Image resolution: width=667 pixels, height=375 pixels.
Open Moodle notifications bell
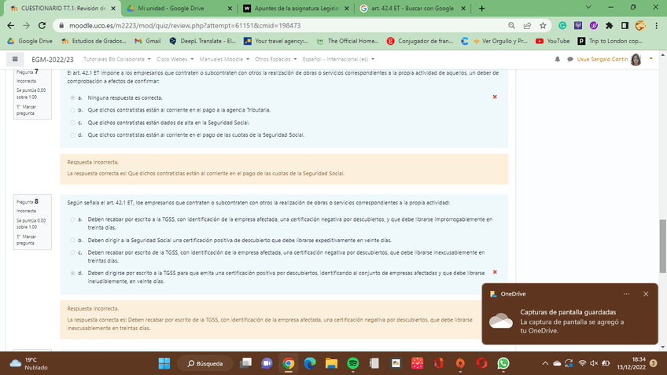[557, 59]
